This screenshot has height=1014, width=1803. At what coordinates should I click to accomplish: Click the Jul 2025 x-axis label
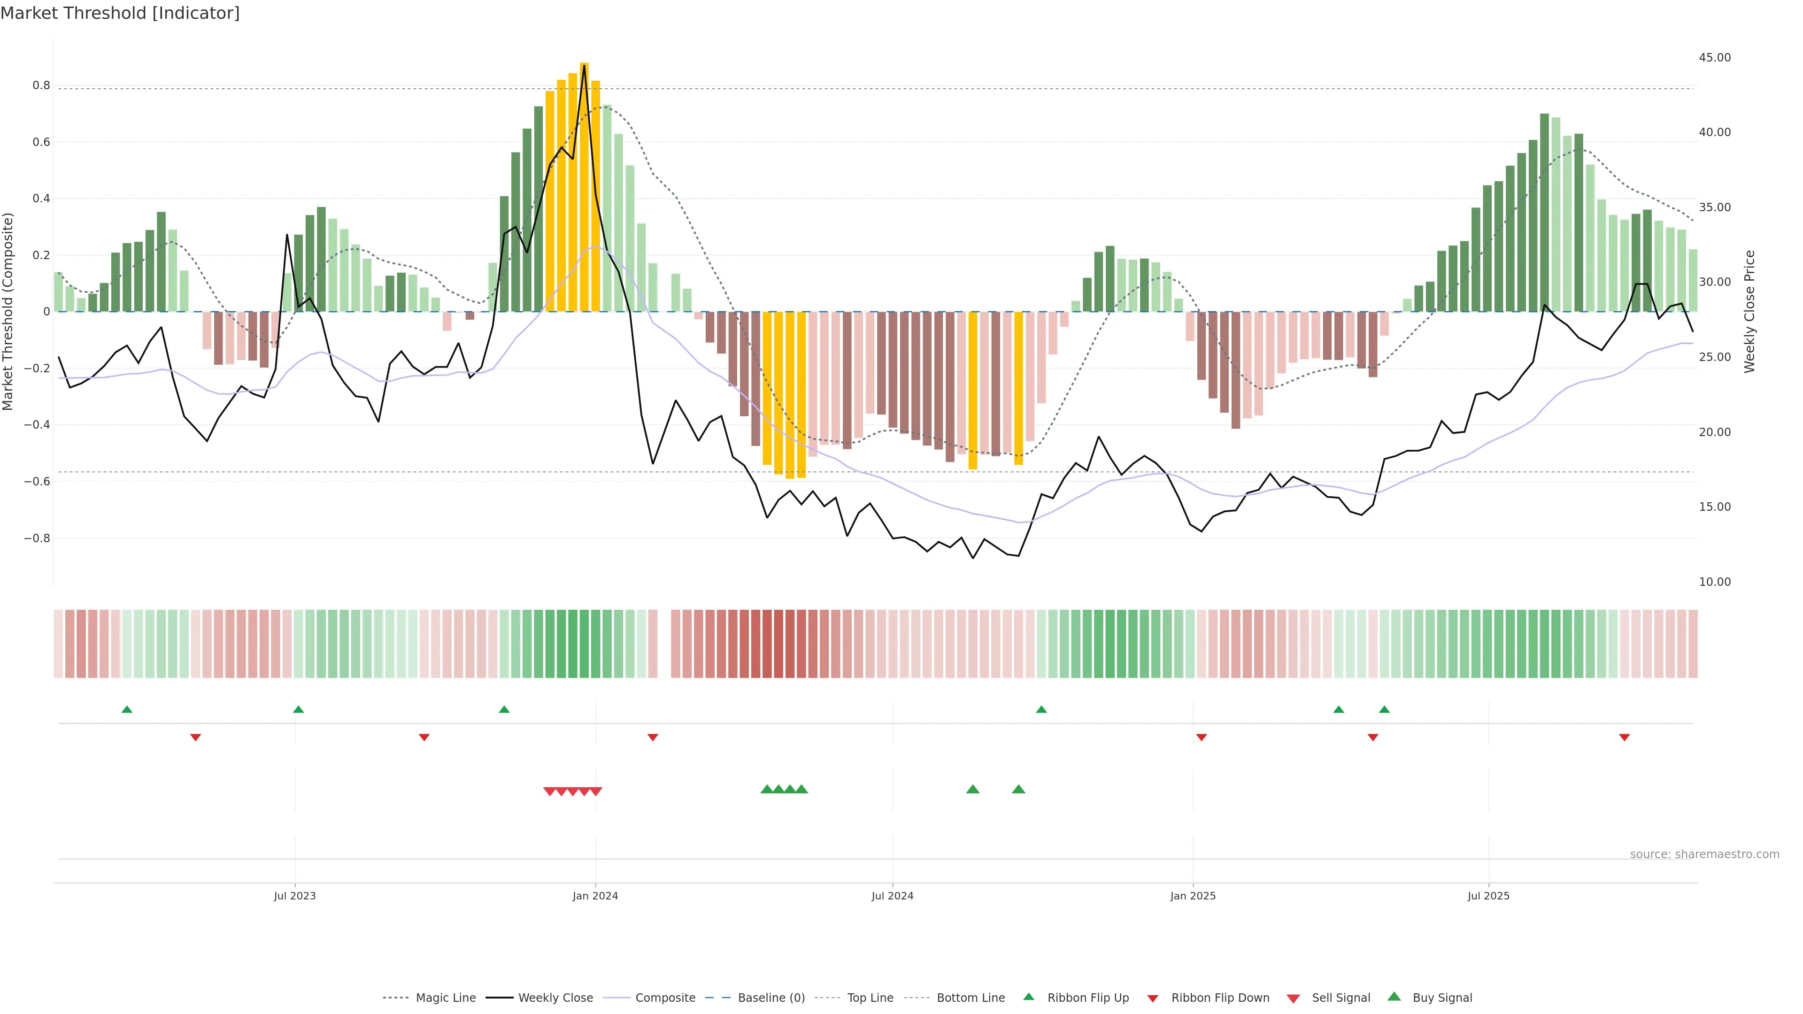(1488, 896)
